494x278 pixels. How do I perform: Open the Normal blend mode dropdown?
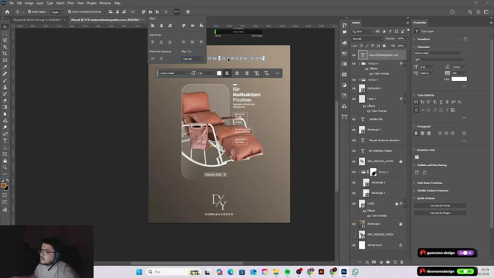(368, 39)
